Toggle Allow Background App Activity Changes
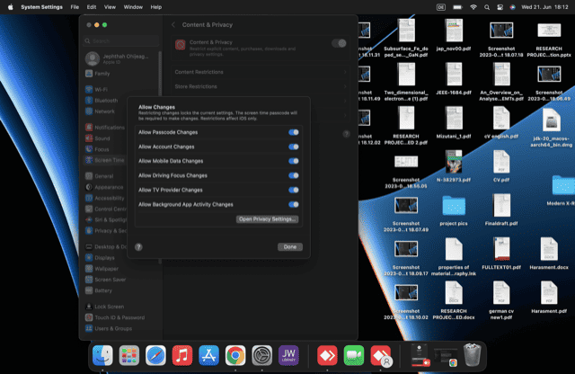575x374 pixels. 294,204
